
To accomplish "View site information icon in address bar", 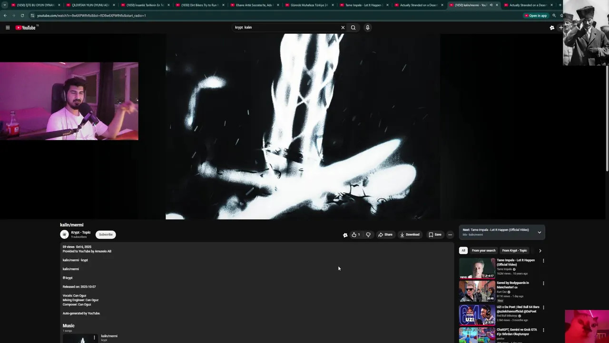I will [32, 16].
